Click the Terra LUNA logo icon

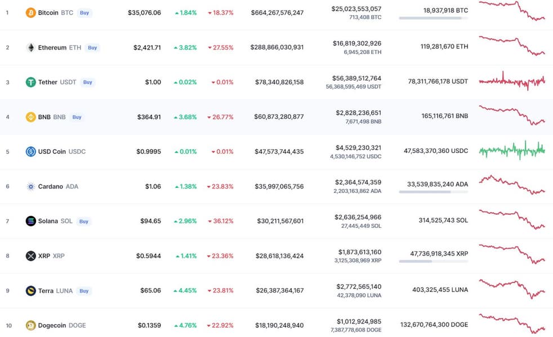tap(30, 291)
